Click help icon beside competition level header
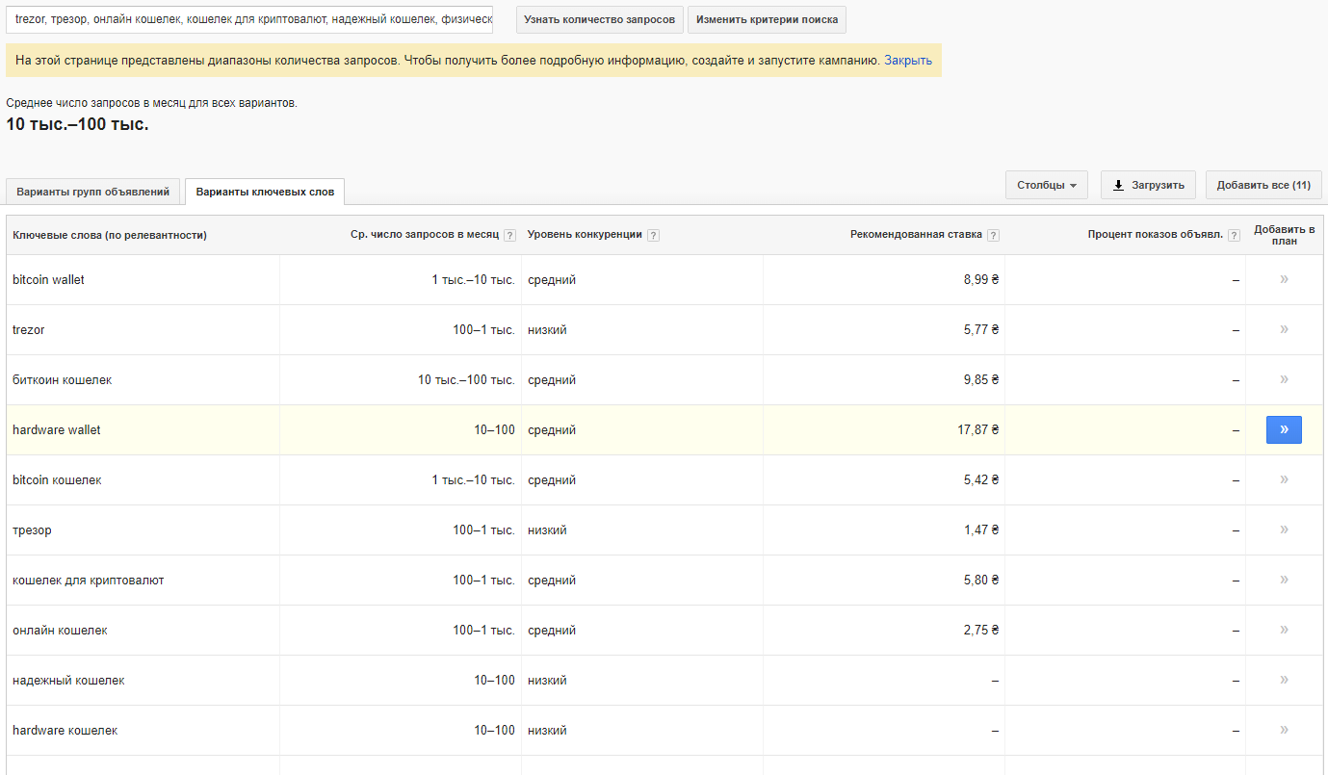The height and width of the screenshot is (775, 1328). tap(653, 236)
